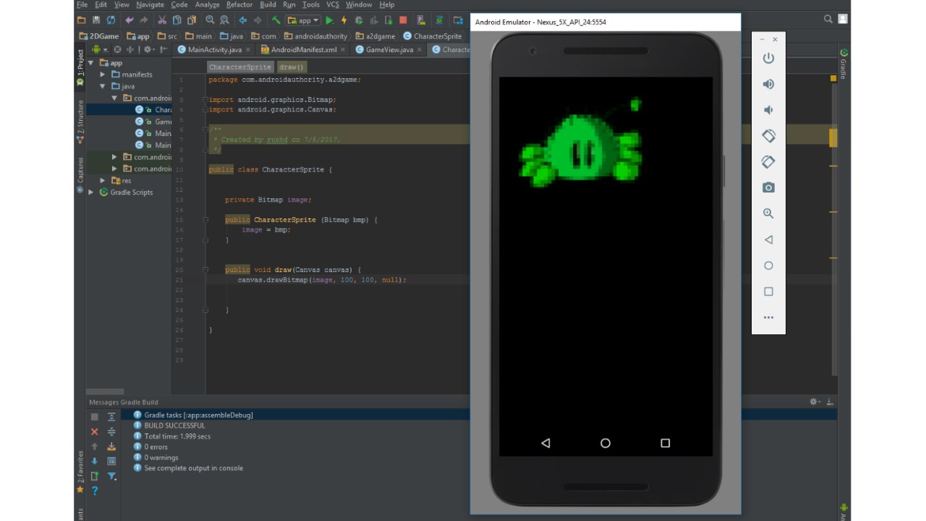Toggle the filter messages icon in Gradle panel

tap(111, 476)
